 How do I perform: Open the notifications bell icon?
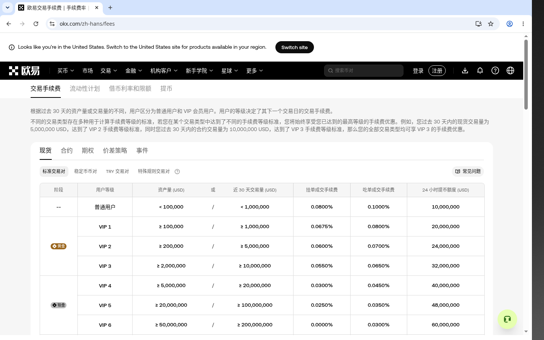pyautogui.click(x=480, y=71)
